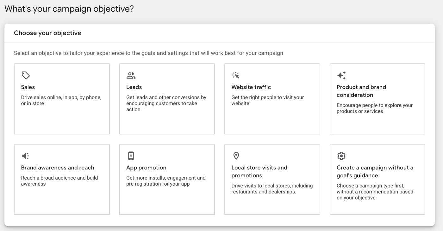This screenshot has height=231, width=443.
Task: Choose Brand awareness and reach title
Action: (x=58, y=168)
